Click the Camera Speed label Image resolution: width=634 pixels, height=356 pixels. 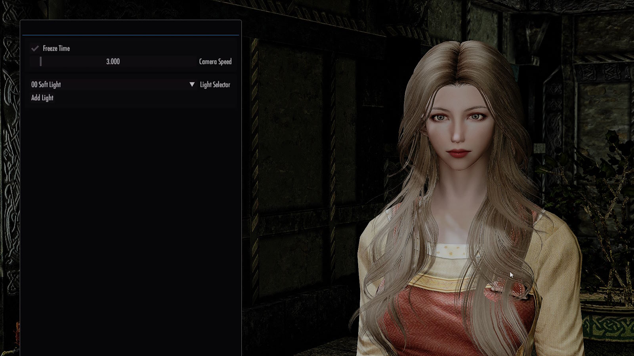(x=215, y=62)
